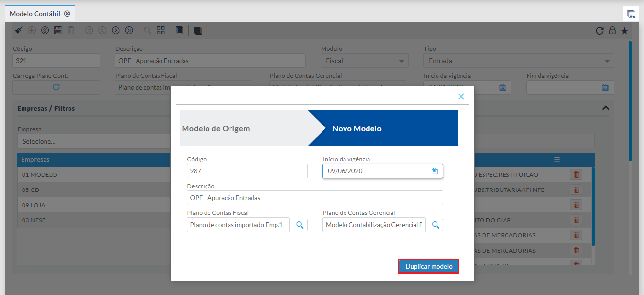Open Plano de Contas Gerencial search
Screen dimensions: 644x295
click(436, 225)
